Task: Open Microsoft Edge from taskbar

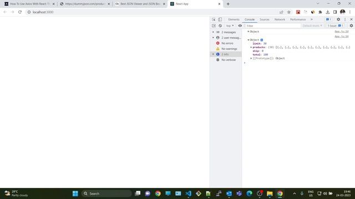Action: 249,193
